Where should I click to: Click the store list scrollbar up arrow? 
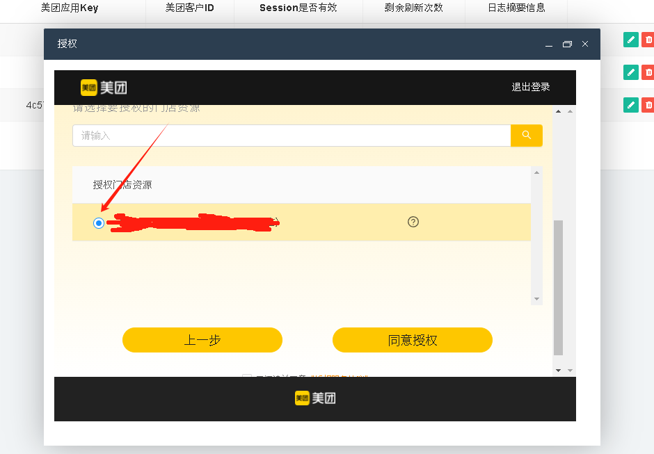pos(537,172)
